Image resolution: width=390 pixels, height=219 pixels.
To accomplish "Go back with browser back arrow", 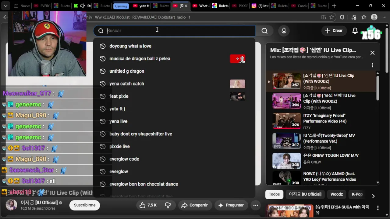I will 5,17.
